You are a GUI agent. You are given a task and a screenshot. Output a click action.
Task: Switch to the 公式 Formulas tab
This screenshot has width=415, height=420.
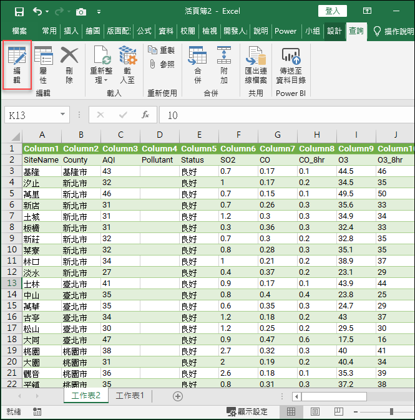[x=144, y=31]
